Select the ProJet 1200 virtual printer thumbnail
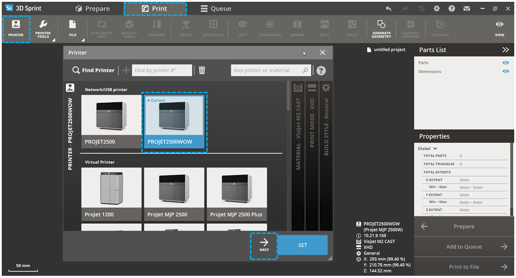This screenshot has width=516, height=278. [x=111, y=194]
